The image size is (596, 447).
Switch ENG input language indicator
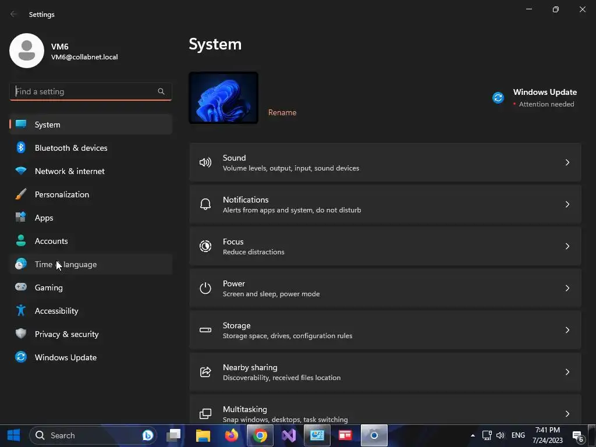coord(518,435)
